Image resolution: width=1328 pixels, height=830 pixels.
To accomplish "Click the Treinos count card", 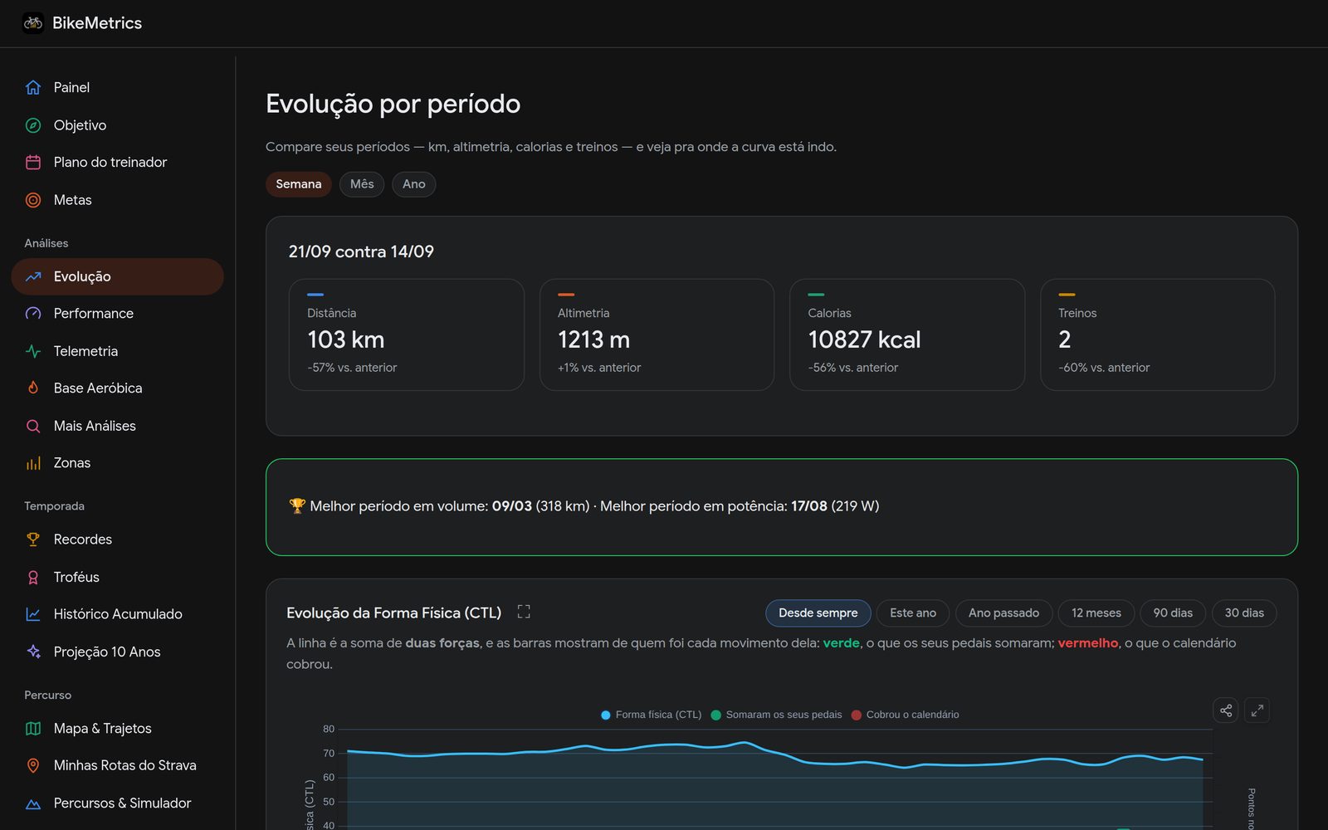I will [x=1157, y=334].
